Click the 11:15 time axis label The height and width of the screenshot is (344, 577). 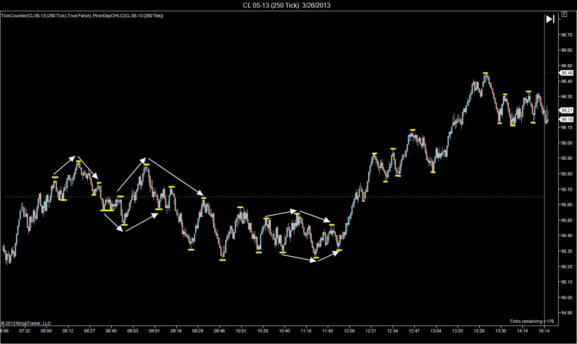[306, 331]
